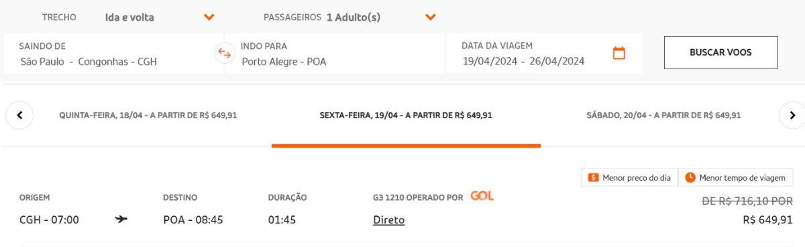Image resolution: width=805 pixels, height=247 pixels.
Task: Click the Buscar Voos button
Action: [720, 52]
